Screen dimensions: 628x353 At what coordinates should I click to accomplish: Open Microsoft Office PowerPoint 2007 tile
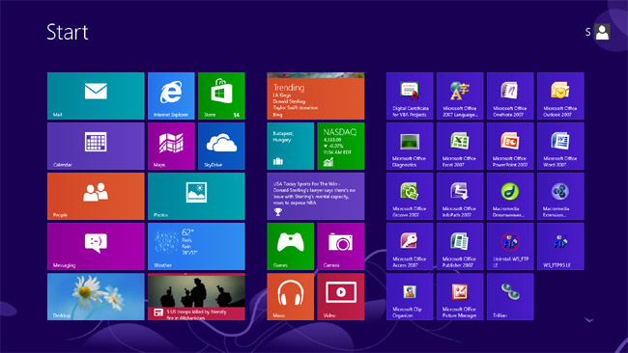click(x=510, y=146)
